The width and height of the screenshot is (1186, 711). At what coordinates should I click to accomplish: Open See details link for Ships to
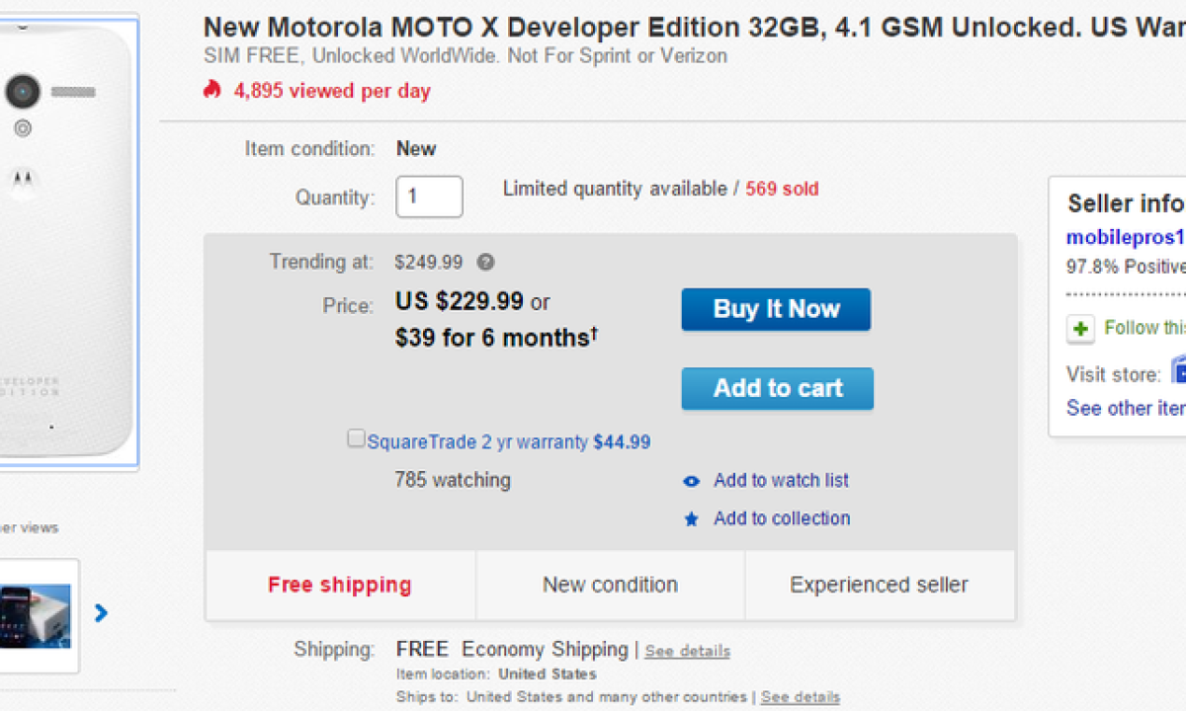coord(801,697)
